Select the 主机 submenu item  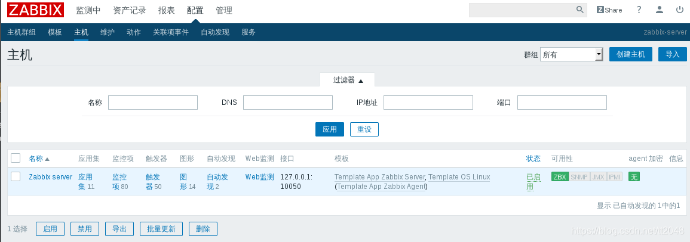click(81, 32)
